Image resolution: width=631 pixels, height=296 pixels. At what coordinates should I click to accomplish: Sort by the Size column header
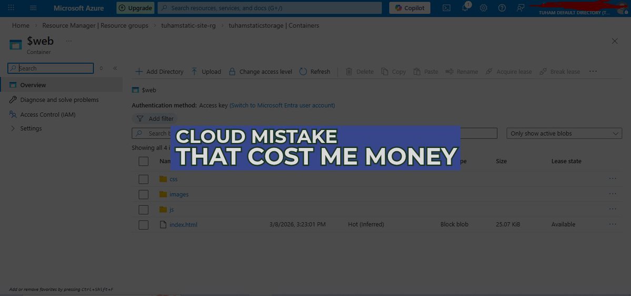[x=502, y=161]
